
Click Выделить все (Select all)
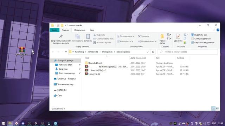[x=199, y=35]
